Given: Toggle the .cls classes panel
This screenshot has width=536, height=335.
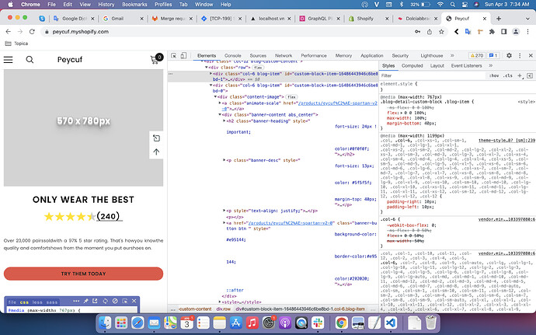Looking at the screenshot, I should [x=508, y=75].
